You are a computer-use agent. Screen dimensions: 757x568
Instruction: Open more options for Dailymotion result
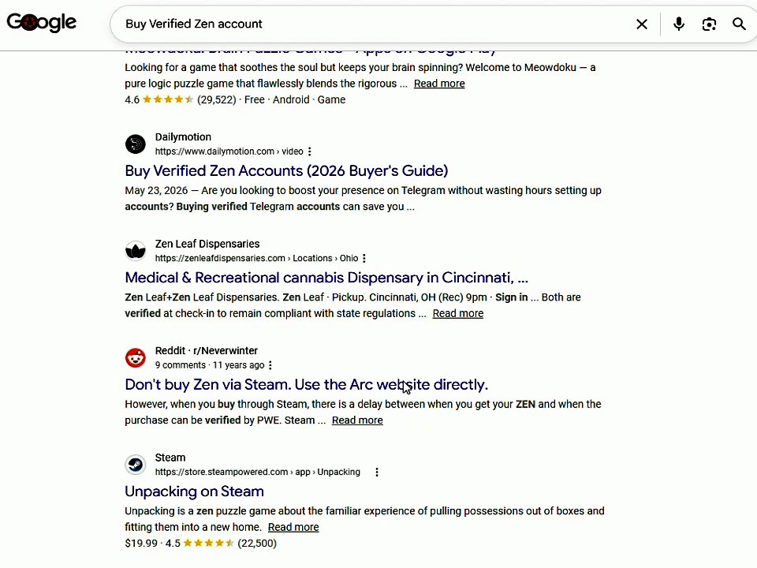pyautogui.click(x=309, y=151)
